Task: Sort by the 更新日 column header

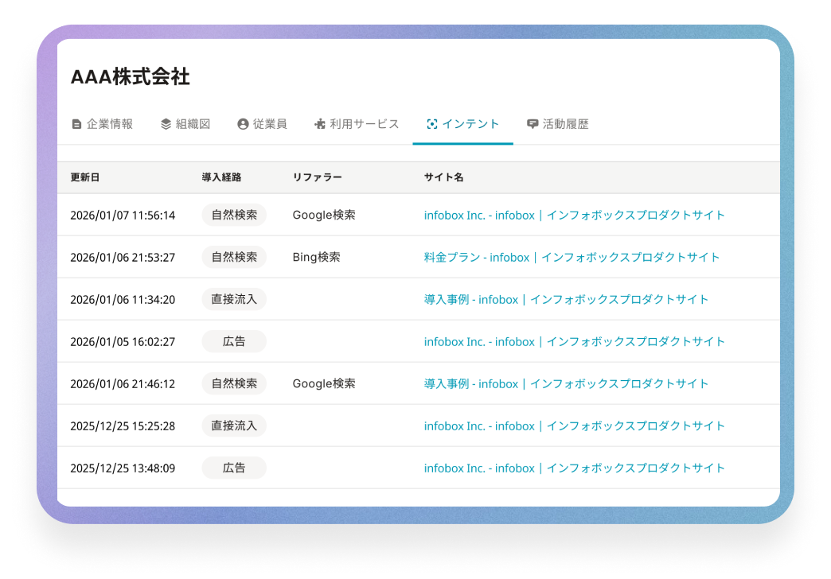Action: pos(85,177)
